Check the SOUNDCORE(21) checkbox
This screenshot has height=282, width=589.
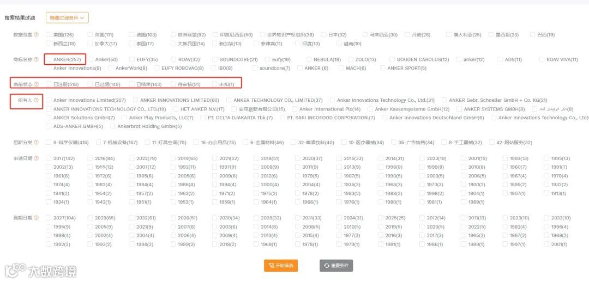click(x=215, y=60)
